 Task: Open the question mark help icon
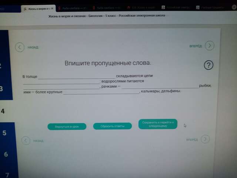[208, 65]
